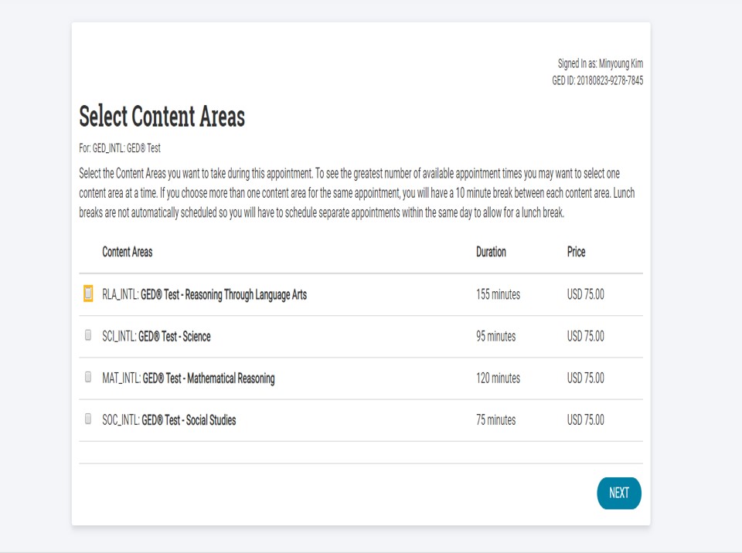Enable the Social Studies checkbox

pyautogui.click(x=88, y=419)
